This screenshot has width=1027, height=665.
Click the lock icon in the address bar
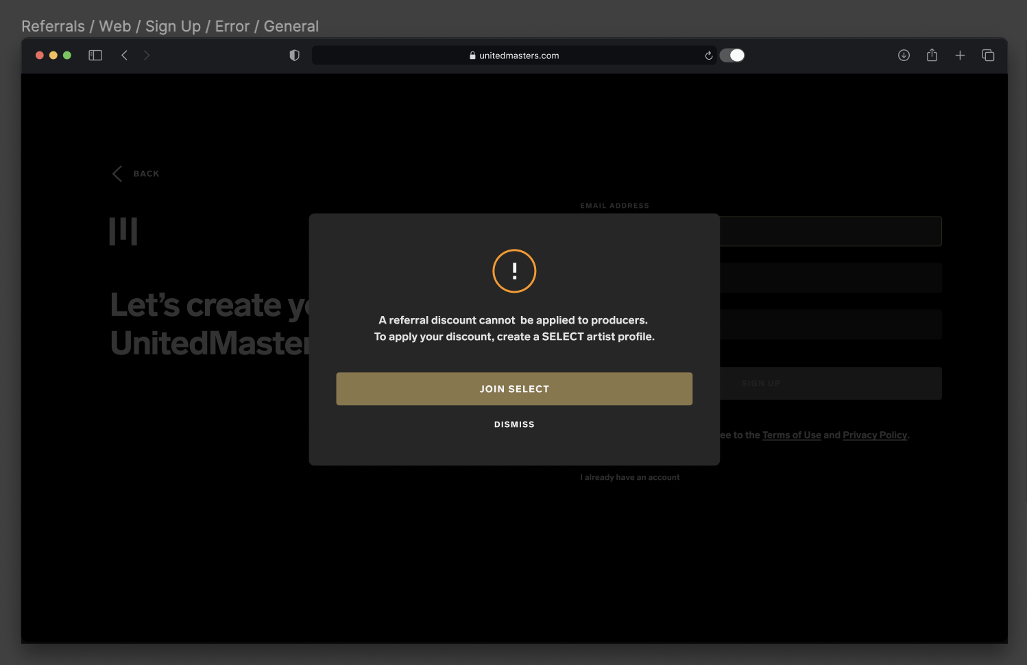tap(472, 56)
